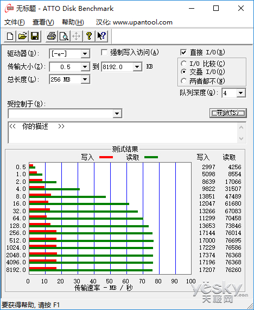Click the 传输速率 - MB / 秒 axis label
254x310 pixels.
[x=103, y=288]
